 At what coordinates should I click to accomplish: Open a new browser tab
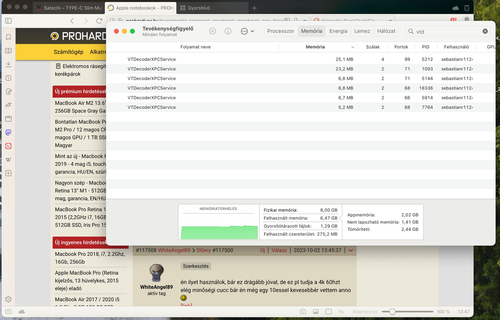255,8
